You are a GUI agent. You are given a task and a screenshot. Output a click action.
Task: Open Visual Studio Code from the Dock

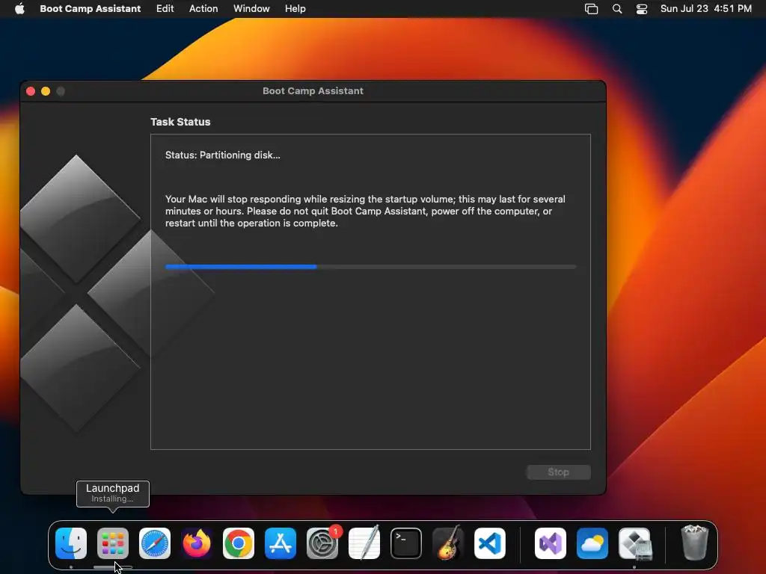click(490, 543)
